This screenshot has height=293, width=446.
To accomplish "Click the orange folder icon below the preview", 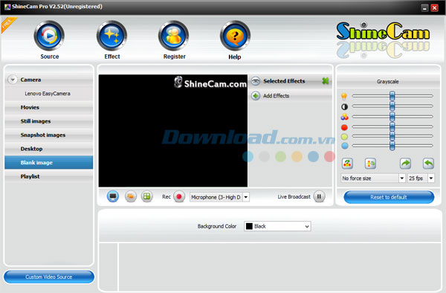I will [131, 196].
